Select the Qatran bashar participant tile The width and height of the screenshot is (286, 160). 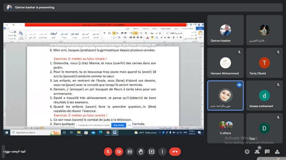point(225,30)
